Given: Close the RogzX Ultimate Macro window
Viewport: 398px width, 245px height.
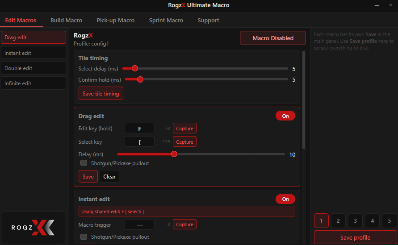Looking at the screenshot, I should [390, 5].
